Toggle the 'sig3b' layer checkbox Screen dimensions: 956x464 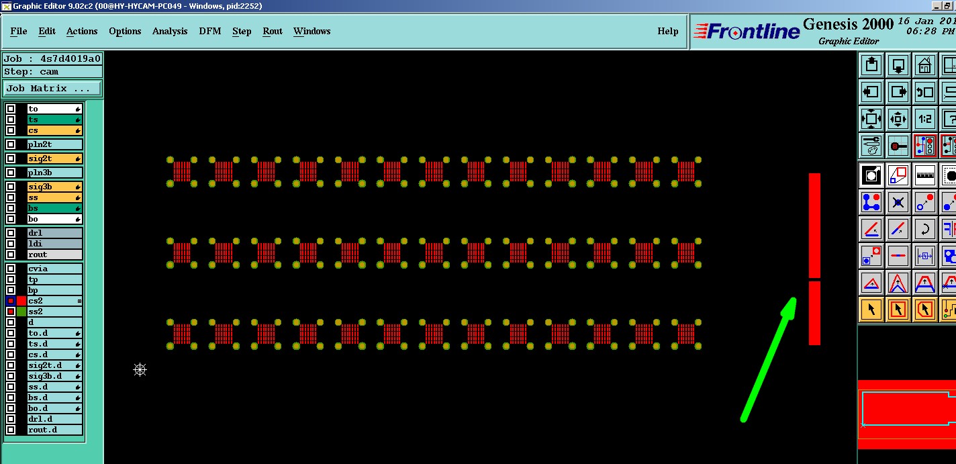pos(11,187)
